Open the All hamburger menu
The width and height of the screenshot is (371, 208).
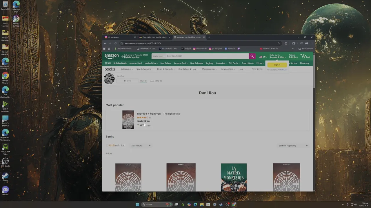[108, 63]
